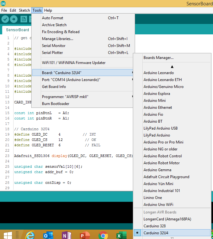Select Arduino Leonardo board
Screen dimensions: 213x239
pyautogui.click(x=172, y=73)
